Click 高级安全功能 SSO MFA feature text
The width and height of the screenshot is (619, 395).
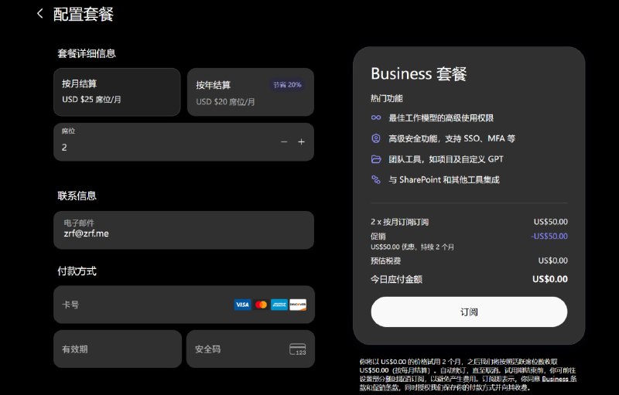tap(452, 138)
